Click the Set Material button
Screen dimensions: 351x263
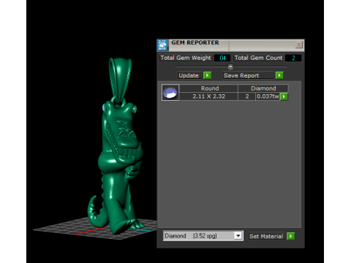point(266,236)
